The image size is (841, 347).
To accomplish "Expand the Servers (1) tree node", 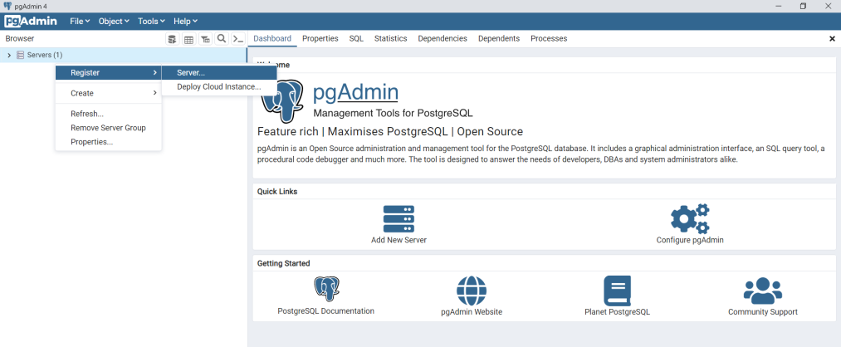I will tap(9, 55).
